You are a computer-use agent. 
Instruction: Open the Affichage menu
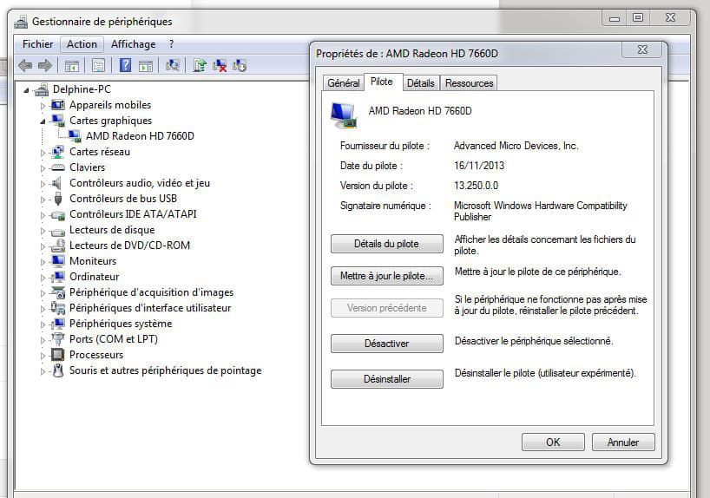click(x=133, y=44)
